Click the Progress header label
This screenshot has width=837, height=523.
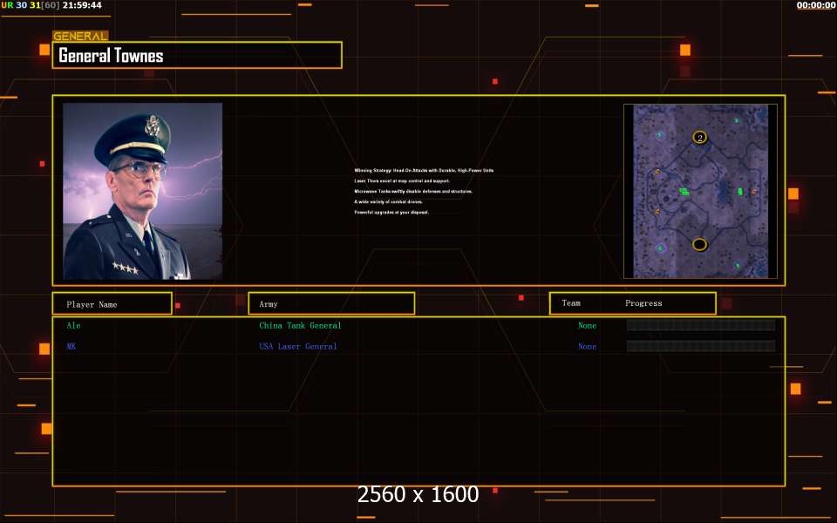pyautogui.click(x=643, y=303)
